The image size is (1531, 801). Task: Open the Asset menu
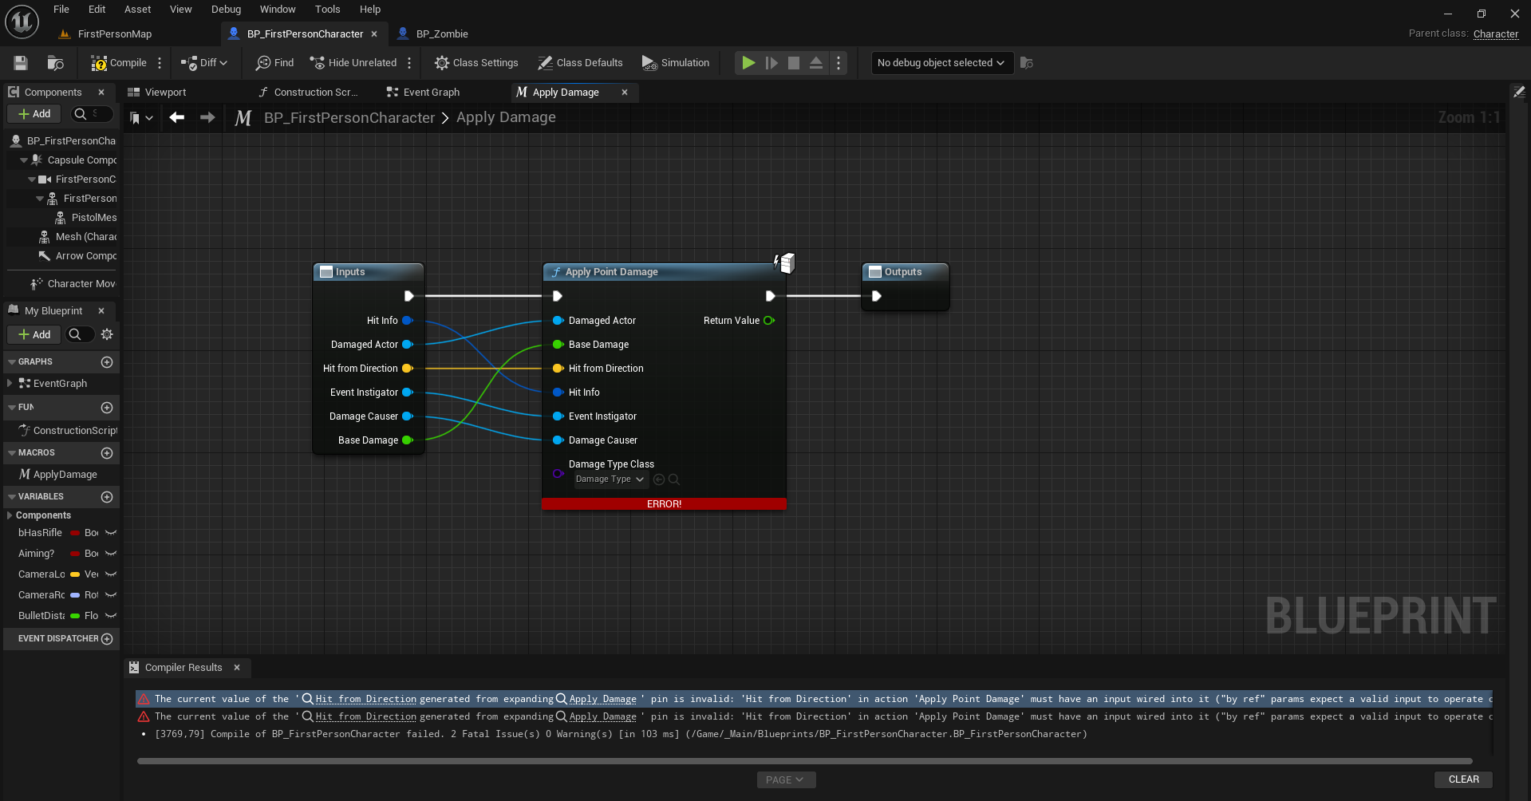click(137, 10)
